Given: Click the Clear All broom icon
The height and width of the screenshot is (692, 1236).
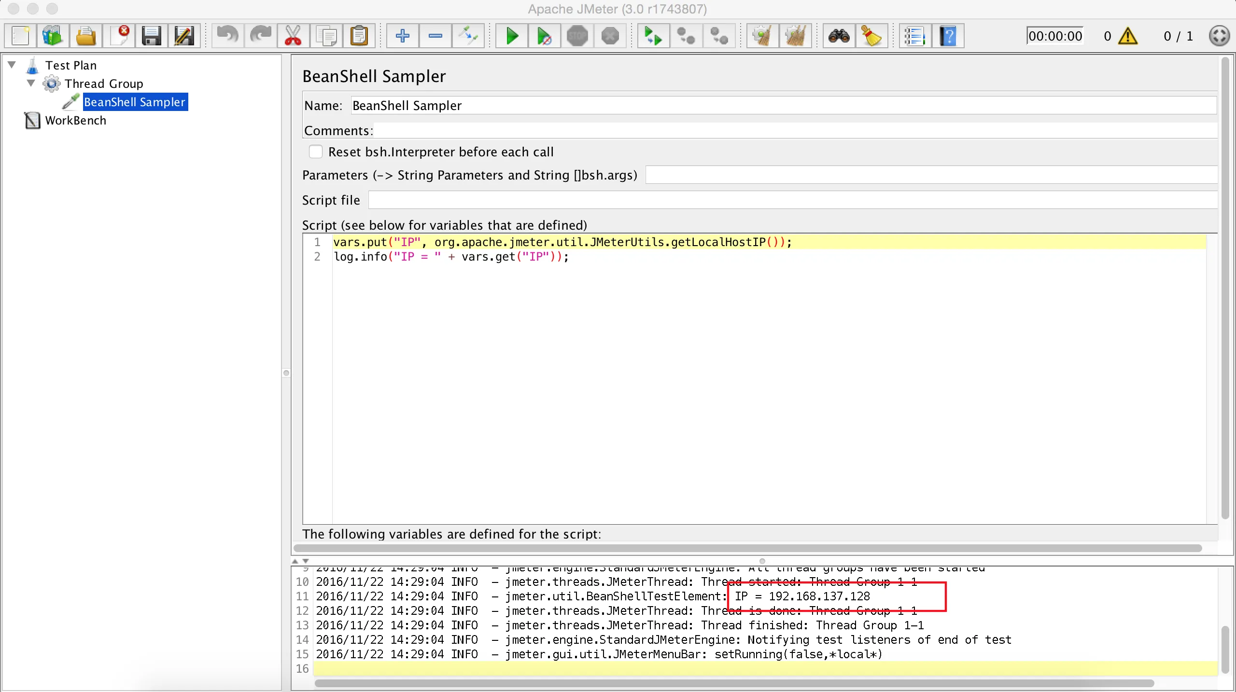Looking at the screenshot, I should [x=795, y=36].
